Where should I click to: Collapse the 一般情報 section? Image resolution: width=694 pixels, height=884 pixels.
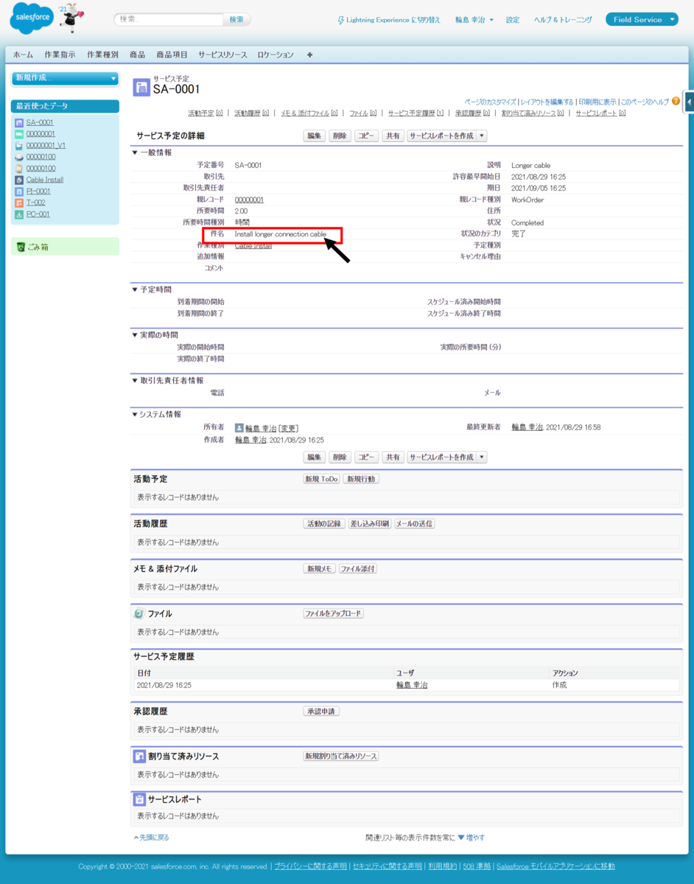tap(135, 152)
